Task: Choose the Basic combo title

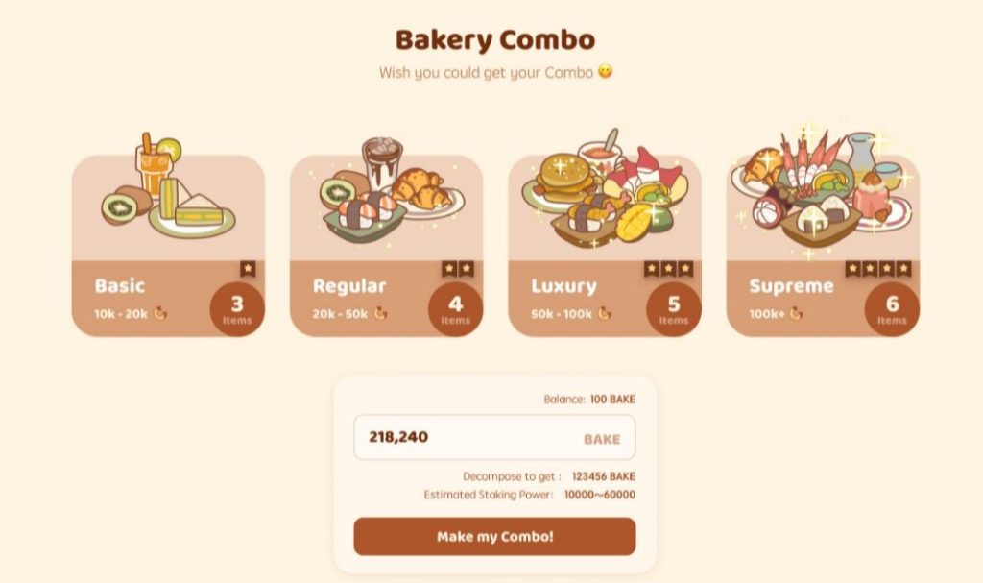Action: tap(120, 286)
